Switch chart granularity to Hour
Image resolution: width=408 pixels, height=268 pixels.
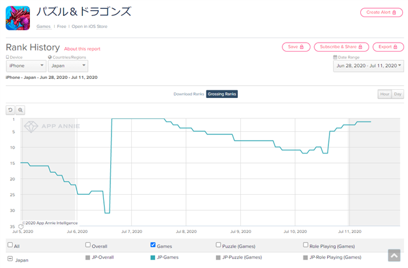384,94
